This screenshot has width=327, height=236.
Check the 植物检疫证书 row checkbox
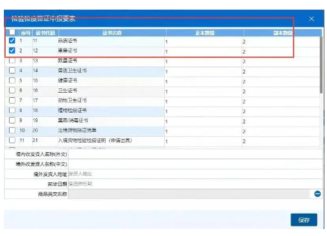12,110
